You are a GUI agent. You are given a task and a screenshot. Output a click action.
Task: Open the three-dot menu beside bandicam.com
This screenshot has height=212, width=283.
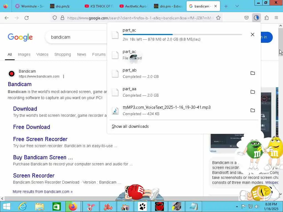point(64,76)
